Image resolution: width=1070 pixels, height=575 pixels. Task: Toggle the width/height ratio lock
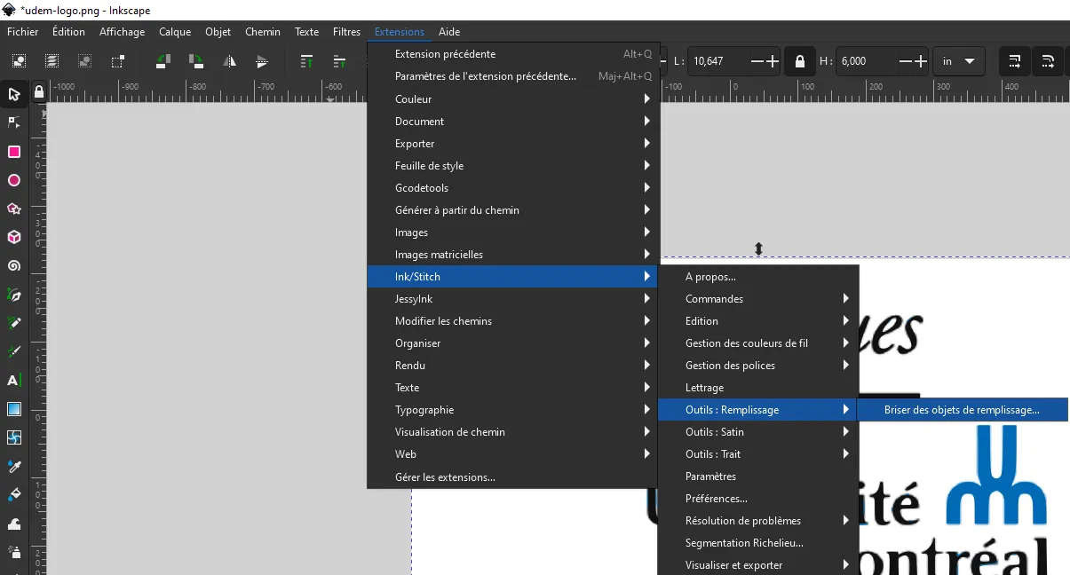[800, 61]
